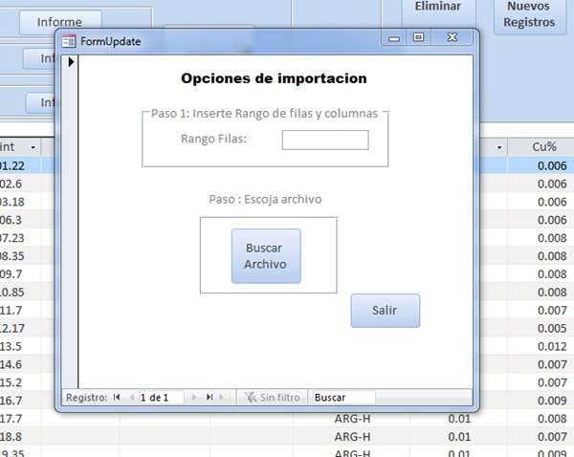Click the Buscar search box in the navigation bar
The image size is (574, 457).
point(344,398)
